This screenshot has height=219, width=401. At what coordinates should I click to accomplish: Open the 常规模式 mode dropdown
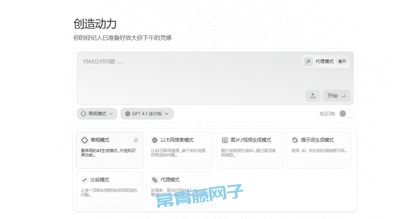(x=97, y=114)
